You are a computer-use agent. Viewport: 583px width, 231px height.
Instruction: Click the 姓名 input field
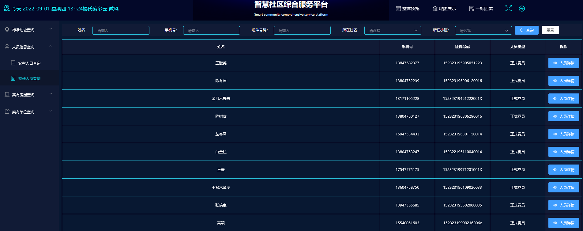tap(121, 30)
